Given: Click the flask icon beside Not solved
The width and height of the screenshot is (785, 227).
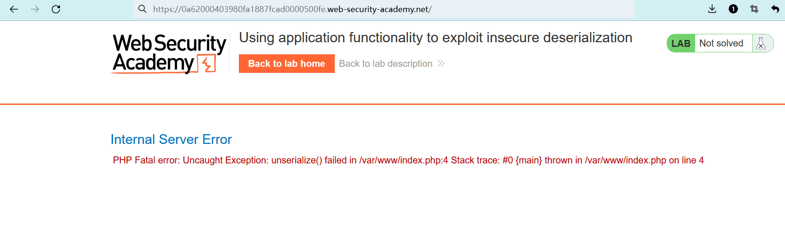Looking at the screenshot, I should tap(761, 43).
